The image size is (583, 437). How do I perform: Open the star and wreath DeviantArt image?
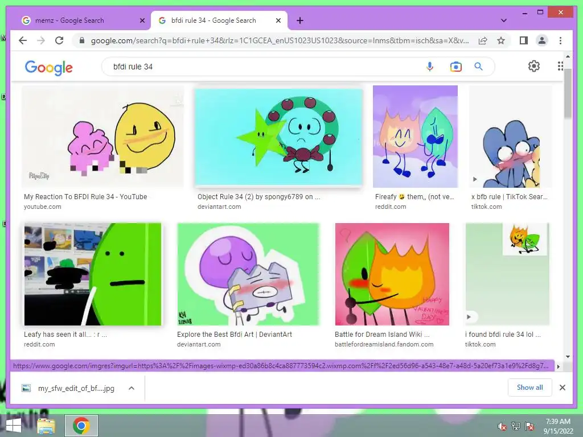[278, 137]
